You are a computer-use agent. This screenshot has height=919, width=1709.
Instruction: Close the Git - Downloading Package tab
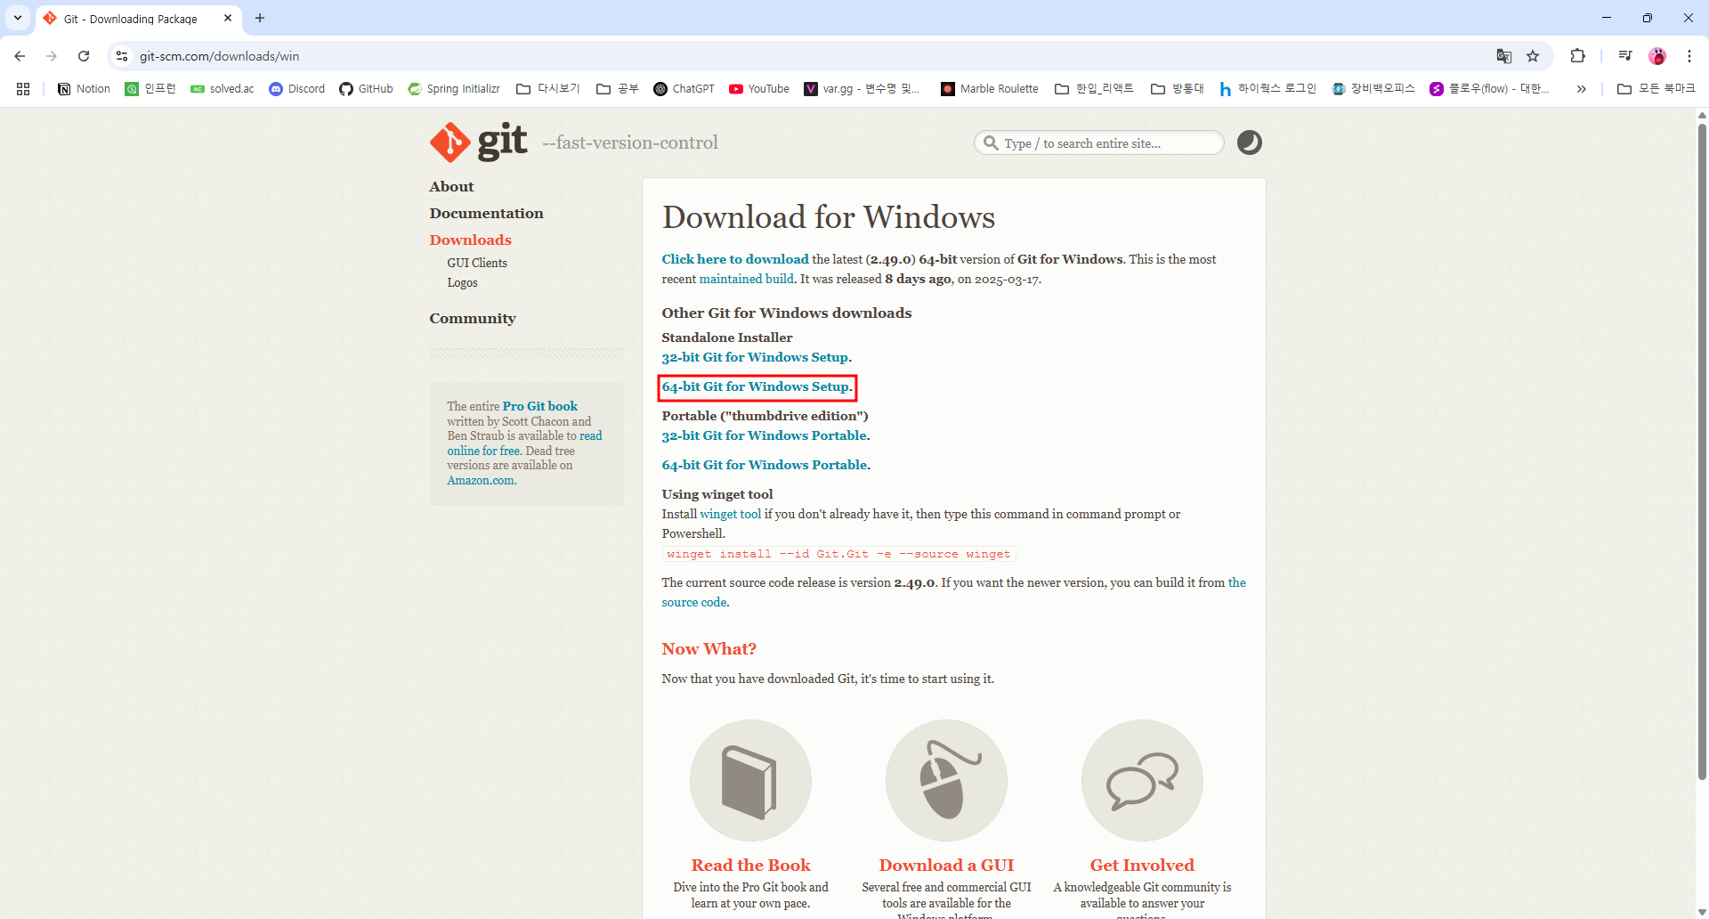coord(228,18)
